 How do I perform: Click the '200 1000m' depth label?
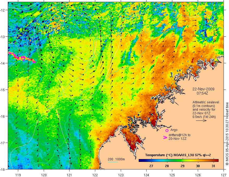pyautogui.click(x=116, y=159)
